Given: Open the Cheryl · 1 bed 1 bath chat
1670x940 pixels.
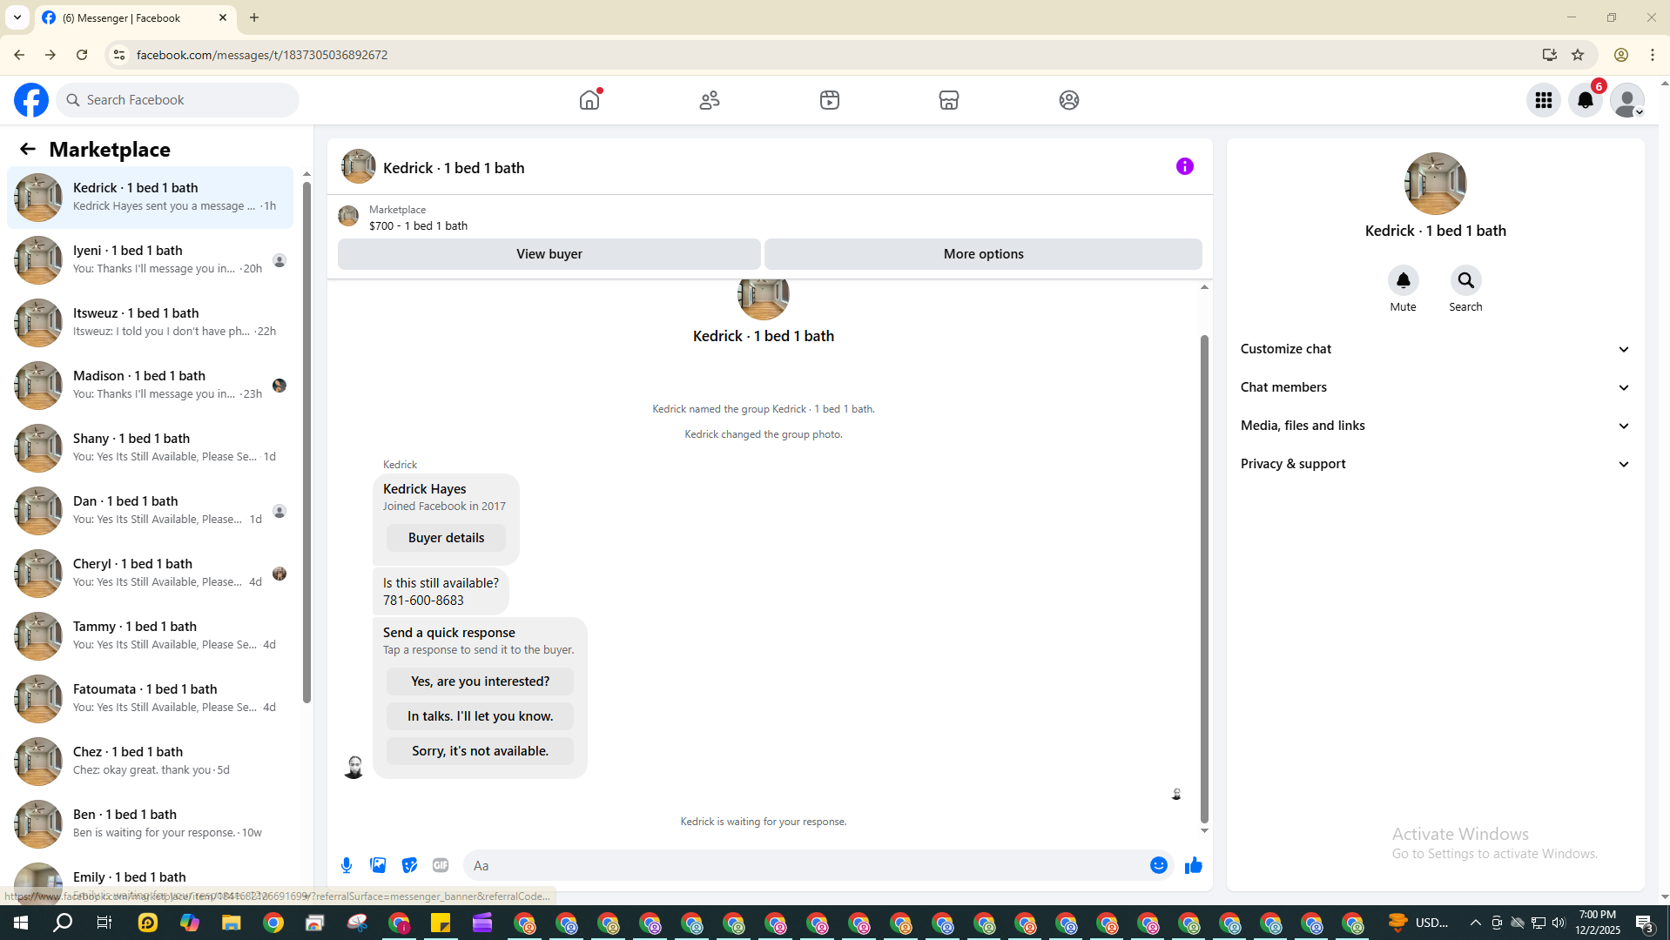Looking at the screenshot, I should [x=150, y=574].
